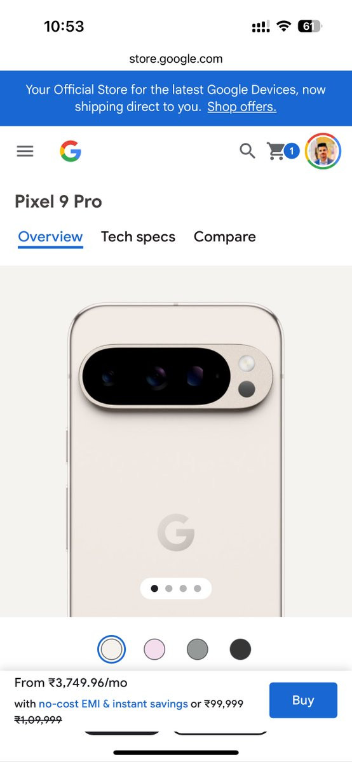Screen dimensions: 352x762
Task: Open the Compare tab
Action: [x=225, y=237]
